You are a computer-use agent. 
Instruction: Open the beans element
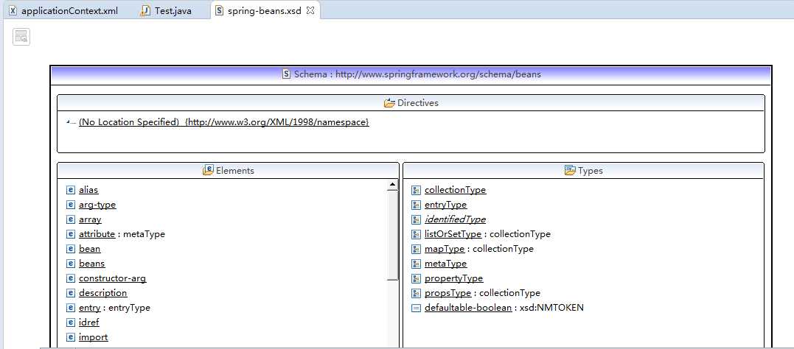click(91, 263)
